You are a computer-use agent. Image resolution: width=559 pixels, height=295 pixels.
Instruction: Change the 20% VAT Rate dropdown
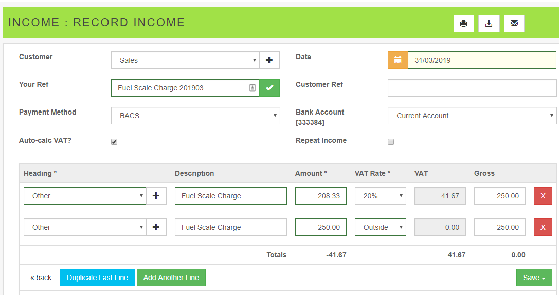(x=380, y=196)
